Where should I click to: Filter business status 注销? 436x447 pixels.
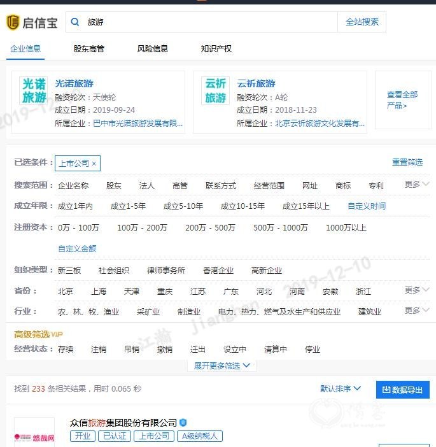[99, 349]
